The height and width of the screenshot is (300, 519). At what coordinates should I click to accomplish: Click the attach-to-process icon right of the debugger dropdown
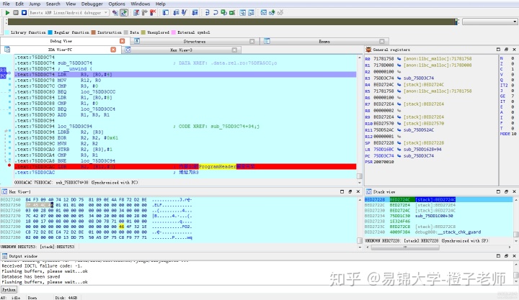pyautogui.click(x=115, y=12)
